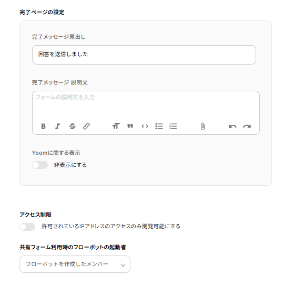Edit the 回答を送信しました heading field
The image size is (294, 287).
(x=144, y=55)
